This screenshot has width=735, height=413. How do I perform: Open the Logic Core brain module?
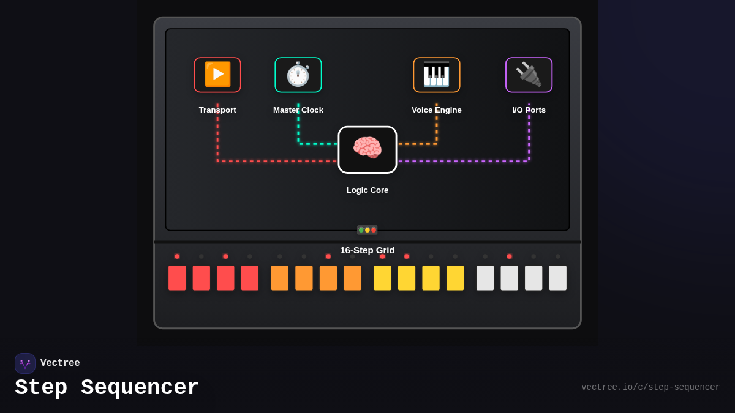tap(367, 149)
